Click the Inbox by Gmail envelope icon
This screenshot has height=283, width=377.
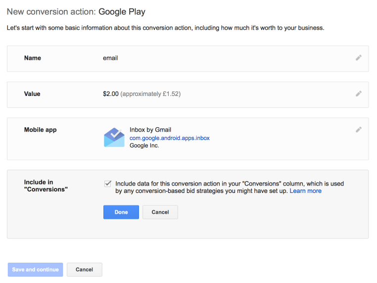pos(114,138)
